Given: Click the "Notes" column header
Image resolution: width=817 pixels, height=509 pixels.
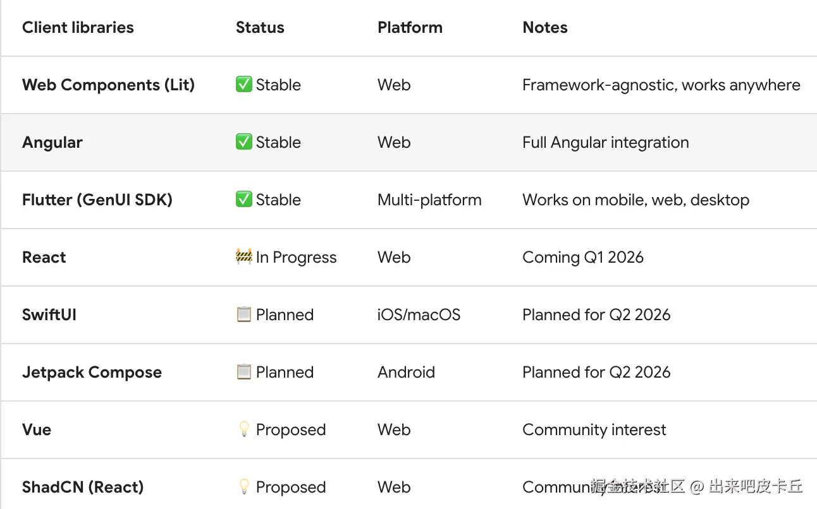Looking at the screenshot, I should (x=545, y=28).
